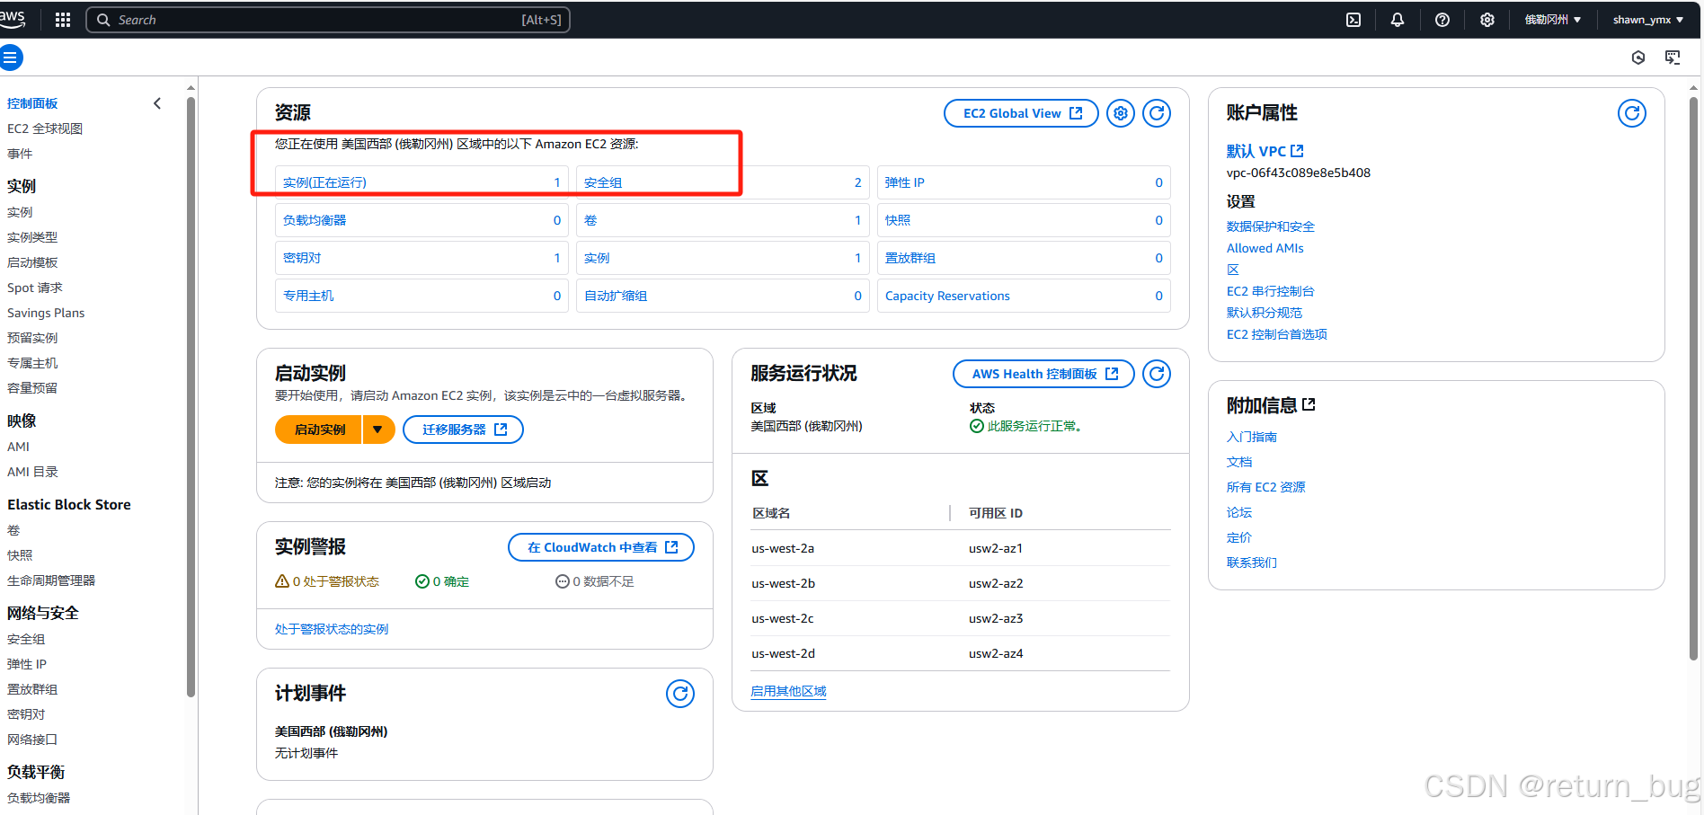
Task: Refresh the 计划事件 panel
Action: 680,694
